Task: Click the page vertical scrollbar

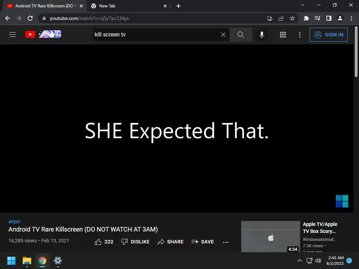Action: point(356,52)
